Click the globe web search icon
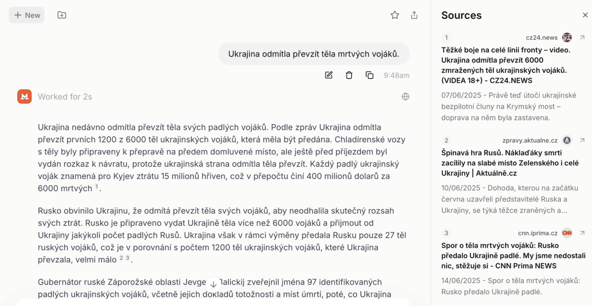The width and height of the screenshot is (592, 306). (406, 96)
